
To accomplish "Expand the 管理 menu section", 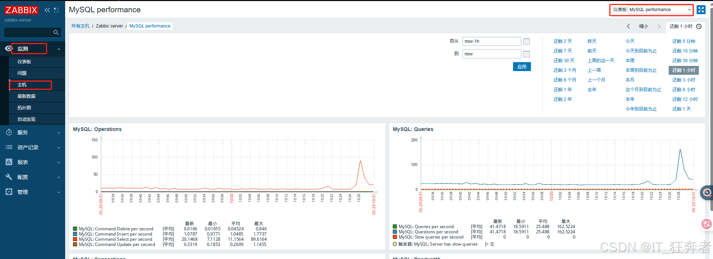I will (59, 192).
